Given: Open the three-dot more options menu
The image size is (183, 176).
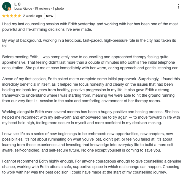Looking at the screenshot, I should (x=179, y=6).
